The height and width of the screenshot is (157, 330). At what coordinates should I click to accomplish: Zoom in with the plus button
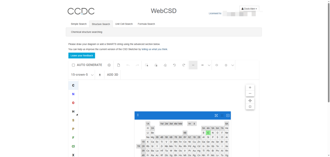(x=250, y=87)
